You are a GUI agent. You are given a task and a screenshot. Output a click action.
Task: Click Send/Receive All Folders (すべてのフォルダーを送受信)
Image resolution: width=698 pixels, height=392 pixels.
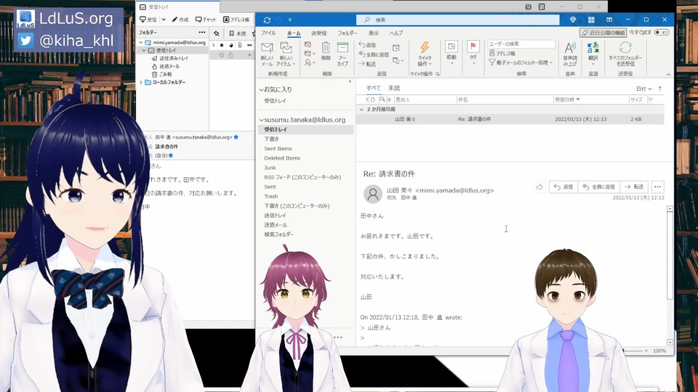click(625, 54)
